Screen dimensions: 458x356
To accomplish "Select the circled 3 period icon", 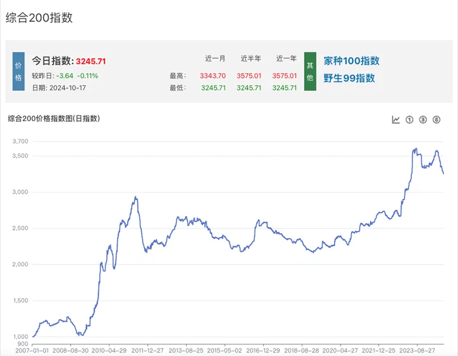I will (423, 119).
